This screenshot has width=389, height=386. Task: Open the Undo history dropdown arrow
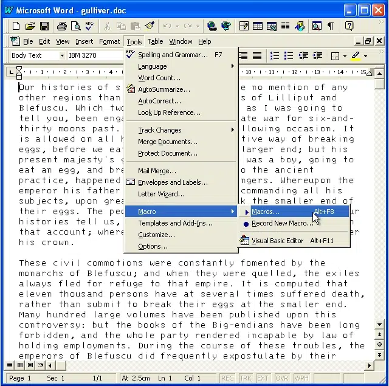(x=177, y=26)
